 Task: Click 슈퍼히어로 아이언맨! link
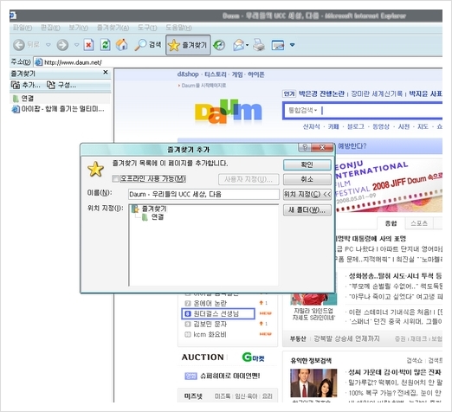point(230,376)
